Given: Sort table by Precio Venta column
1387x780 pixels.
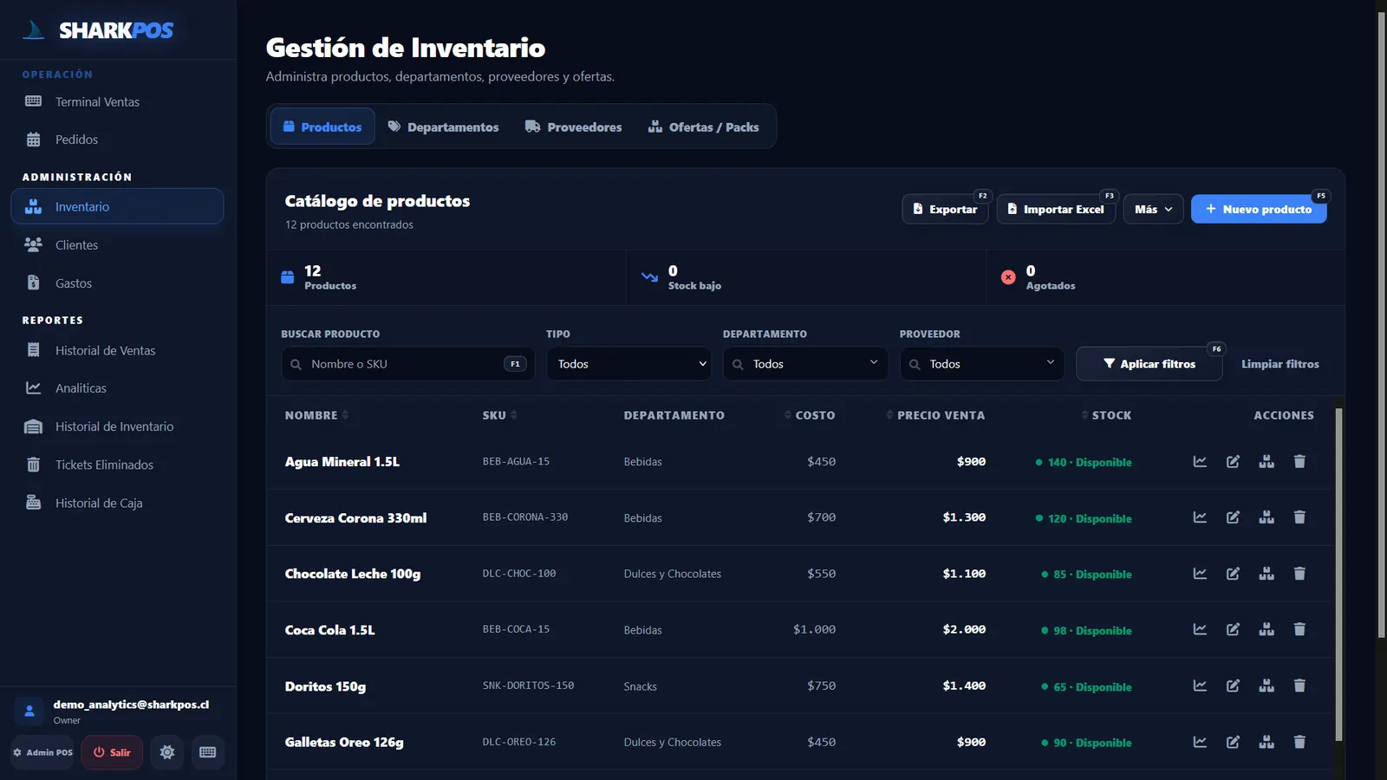Looking at the screenshot, I should (x=935, y=415).
